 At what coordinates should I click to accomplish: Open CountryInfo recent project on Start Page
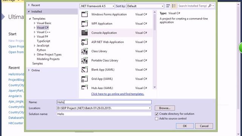[16, 107]
